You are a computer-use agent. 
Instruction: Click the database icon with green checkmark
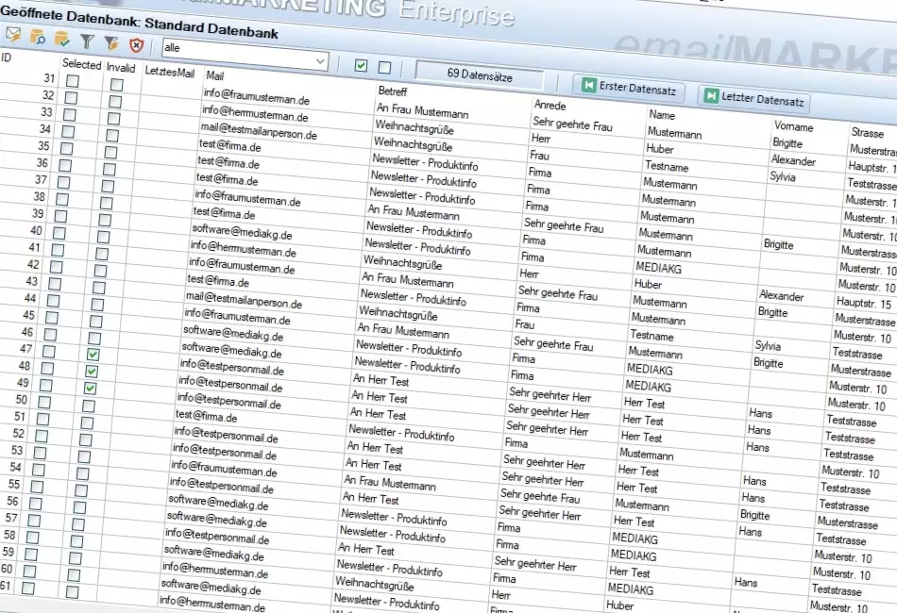point(62,39)
